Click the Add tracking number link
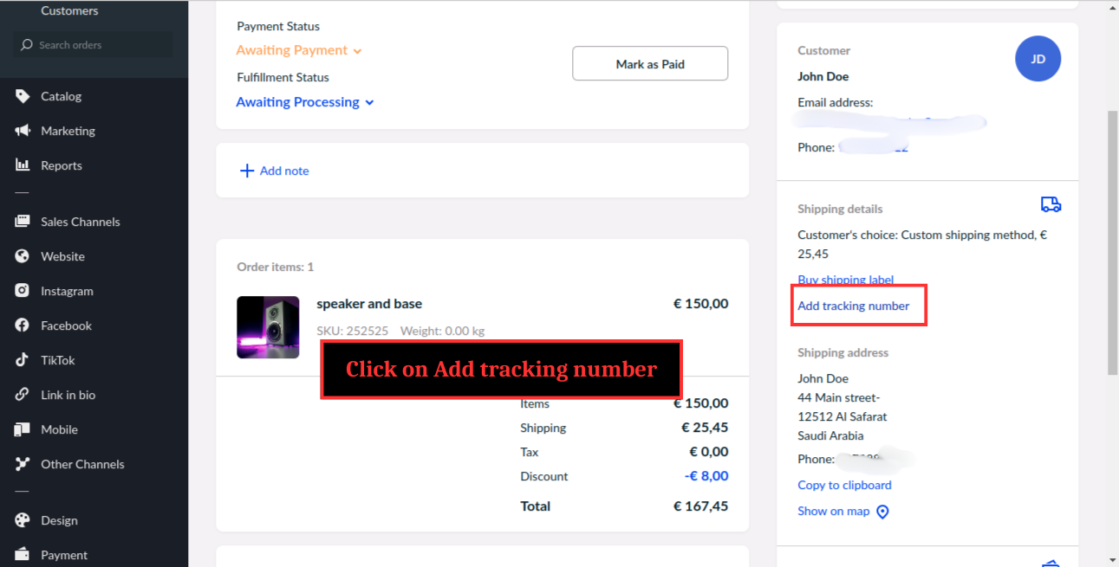 [853, 306]
